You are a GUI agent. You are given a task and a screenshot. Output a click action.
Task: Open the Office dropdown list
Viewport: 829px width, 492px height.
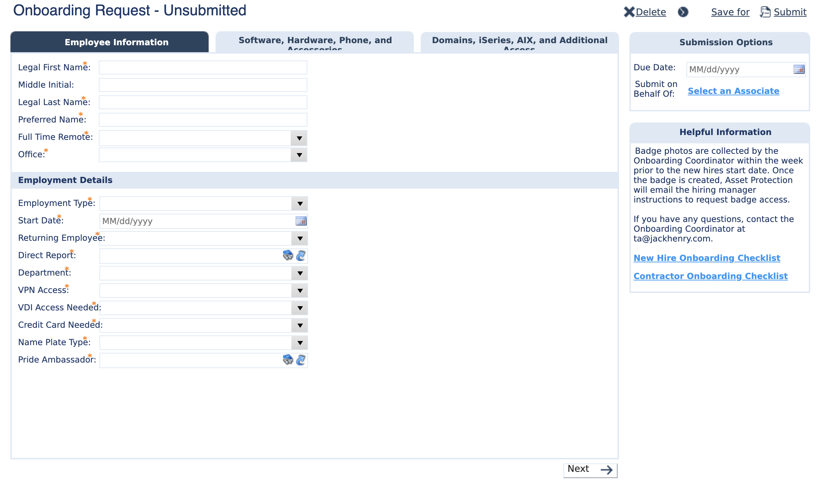point(299,155)
